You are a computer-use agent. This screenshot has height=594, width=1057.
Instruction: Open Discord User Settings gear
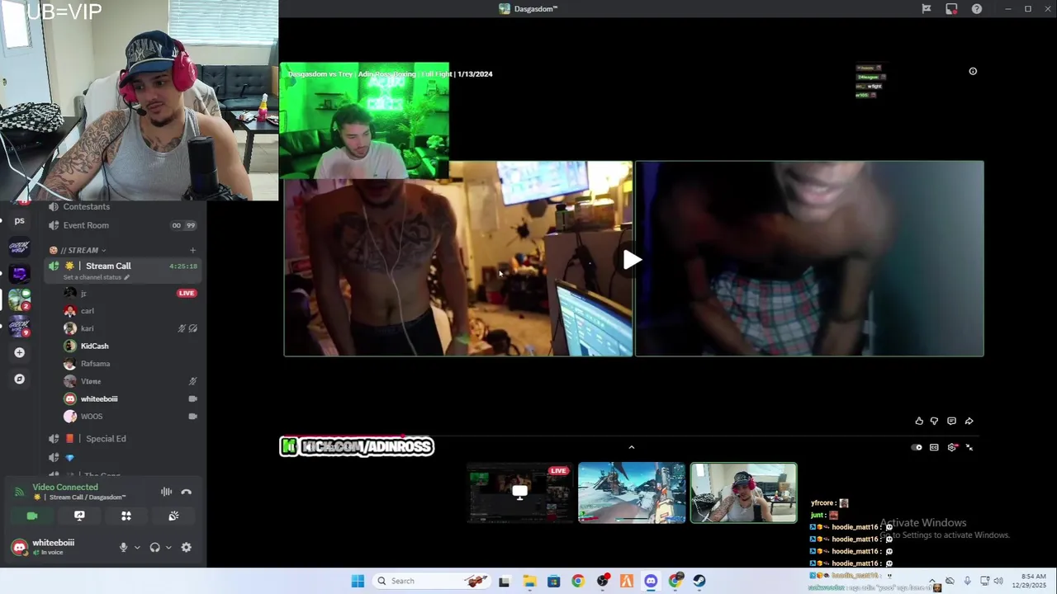coord(187,547)
